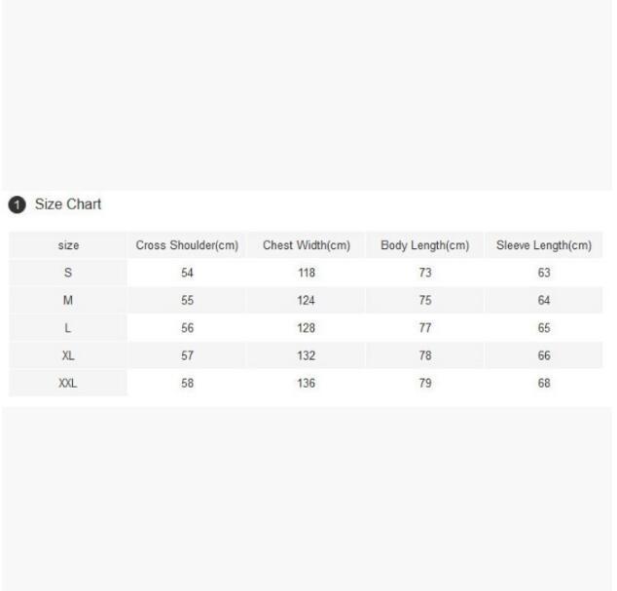Screen dimensions: 617x591
Task: Click the XL size row label
Action: pyautogui.click(x=68, y=355)
